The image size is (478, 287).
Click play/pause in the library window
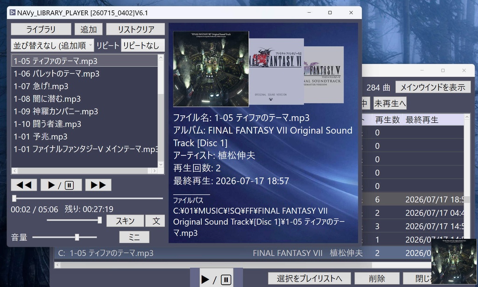tap(217, 279)
